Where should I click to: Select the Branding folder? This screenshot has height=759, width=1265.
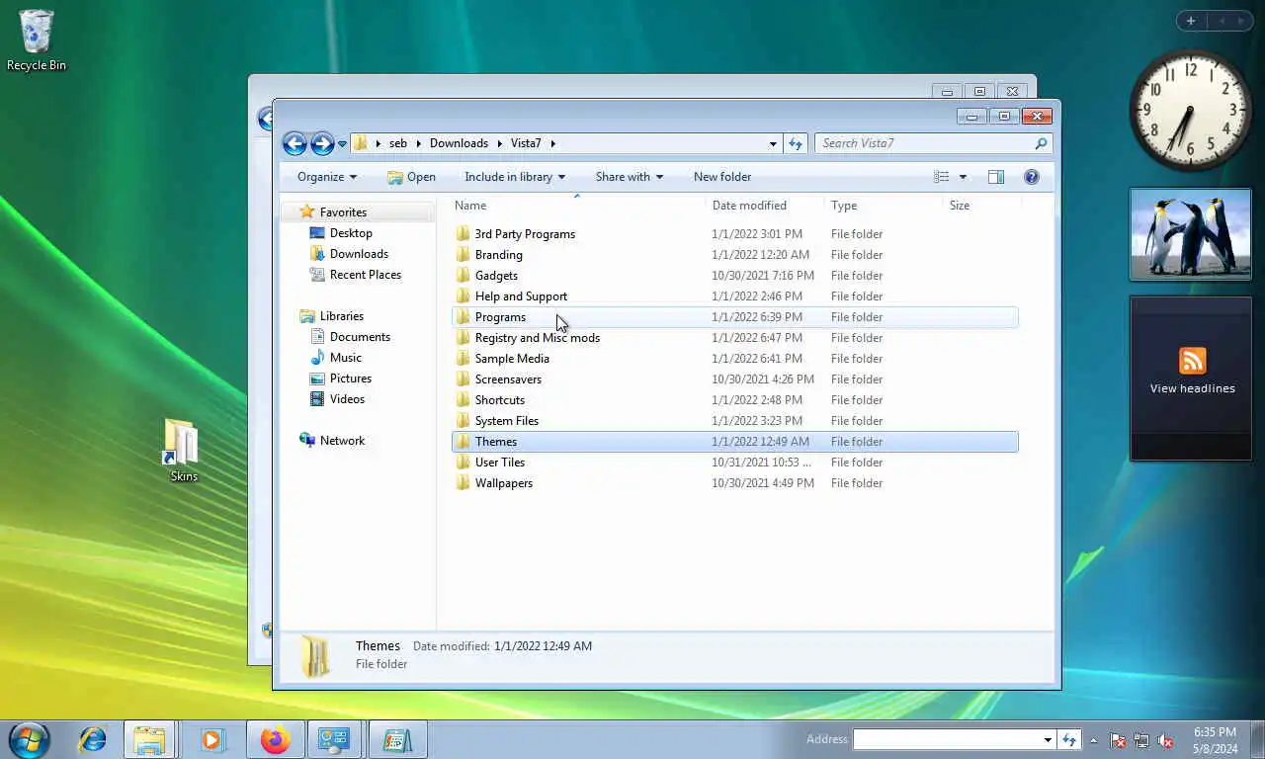[498, 255]
